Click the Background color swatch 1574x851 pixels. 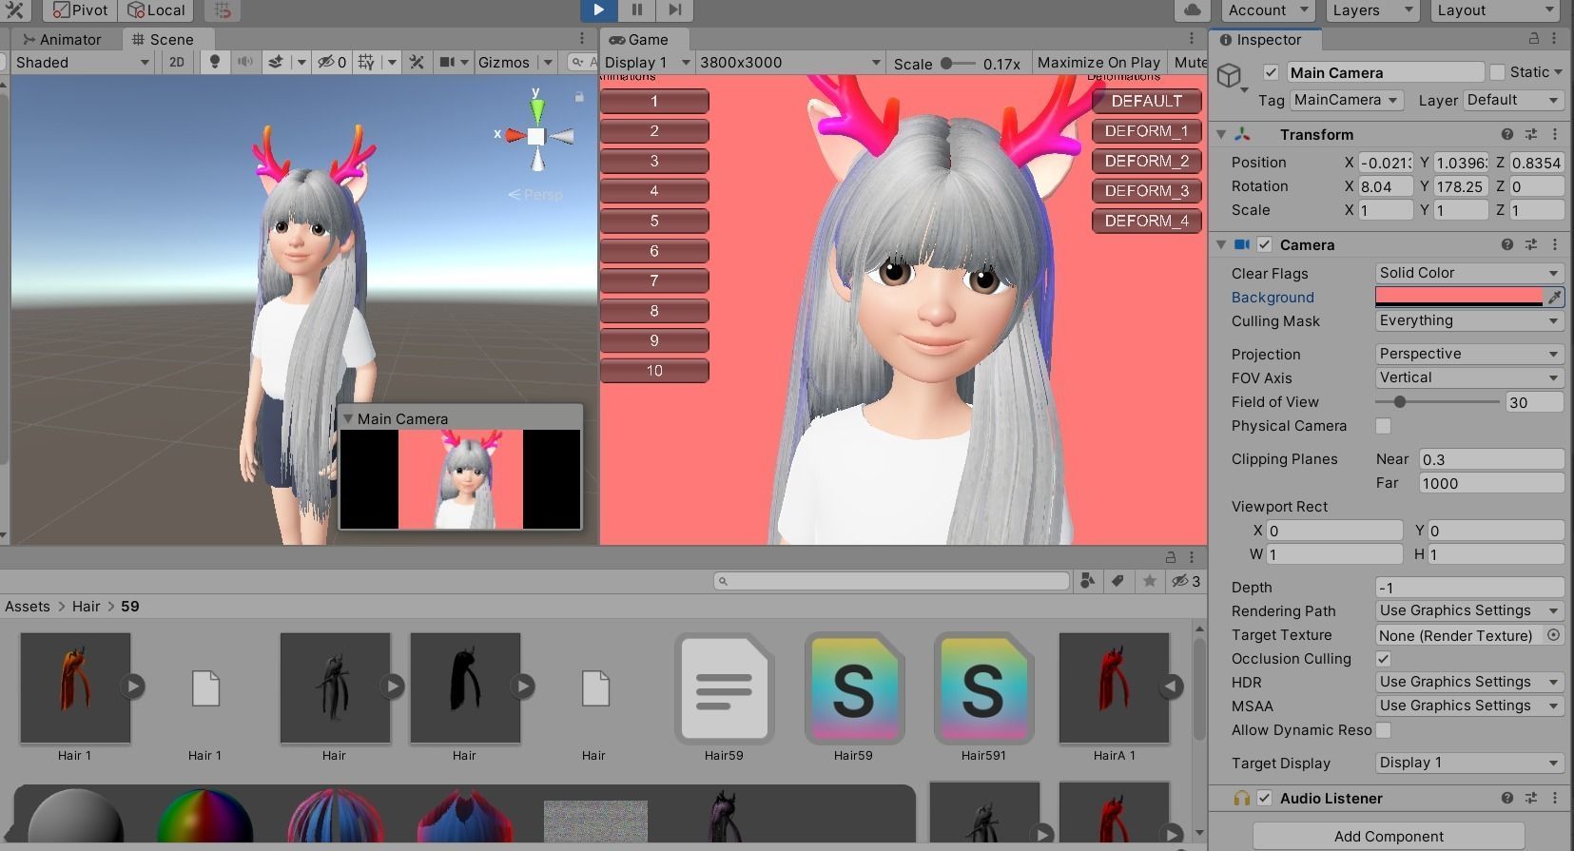point(1459,297)
